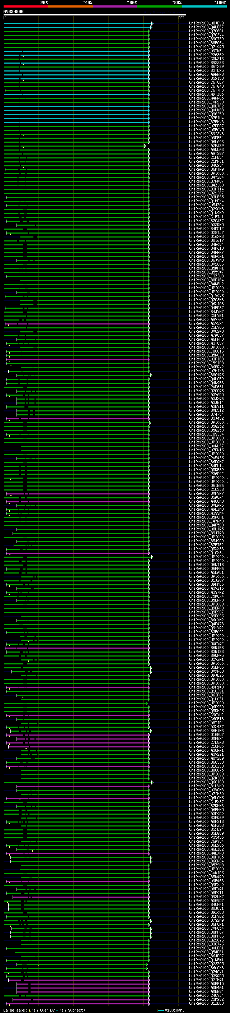Click UniRef100_P05631 hit name
230x1013 pixels.
(206, 387)
